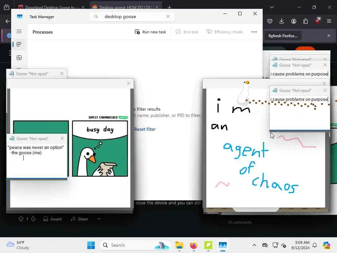This screenshot has width=337, height=253.
Task: Open Windows Start menu
Action: coord(91,245)
